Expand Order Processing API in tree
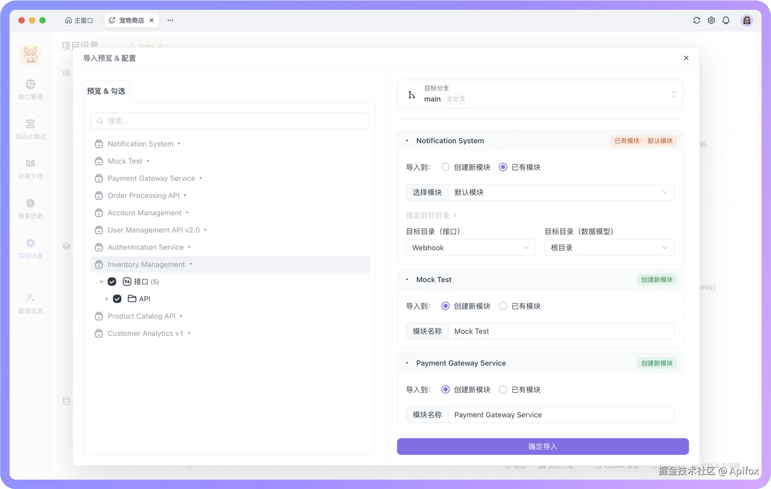The width and height of the screenshot is (771, 489). 185,195
